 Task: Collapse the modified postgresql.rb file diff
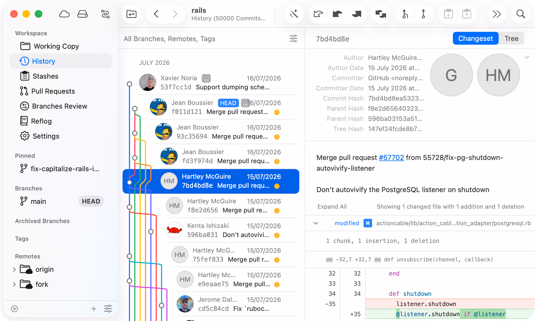pyautogui.click(x=316, y=223)
